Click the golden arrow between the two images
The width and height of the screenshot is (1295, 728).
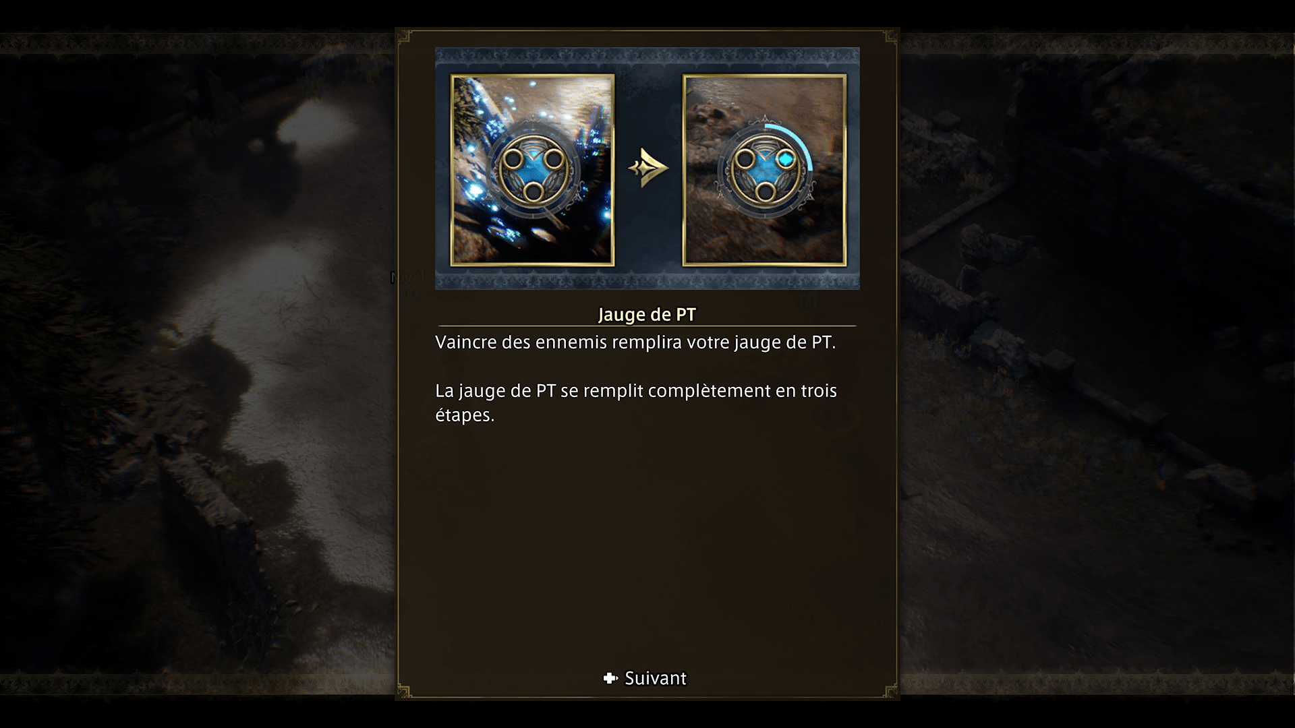point(648,168)
